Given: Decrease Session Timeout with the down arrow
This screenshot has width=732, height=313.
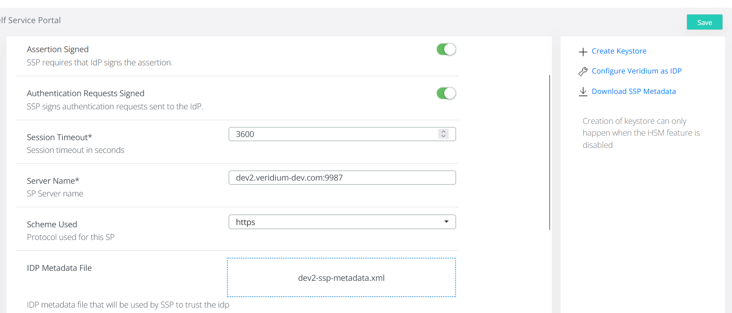Looking at the screenshot, I should [443, 137].
